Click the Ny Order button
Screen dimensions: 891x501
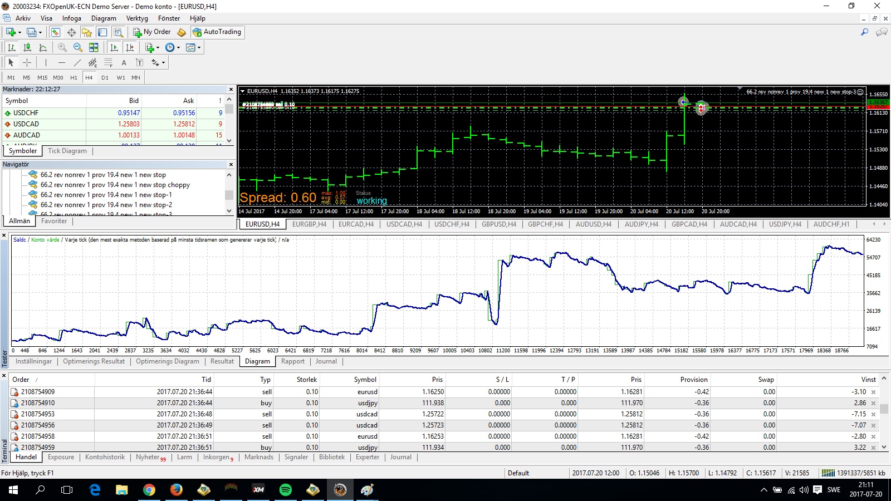[x=151, y=32]
